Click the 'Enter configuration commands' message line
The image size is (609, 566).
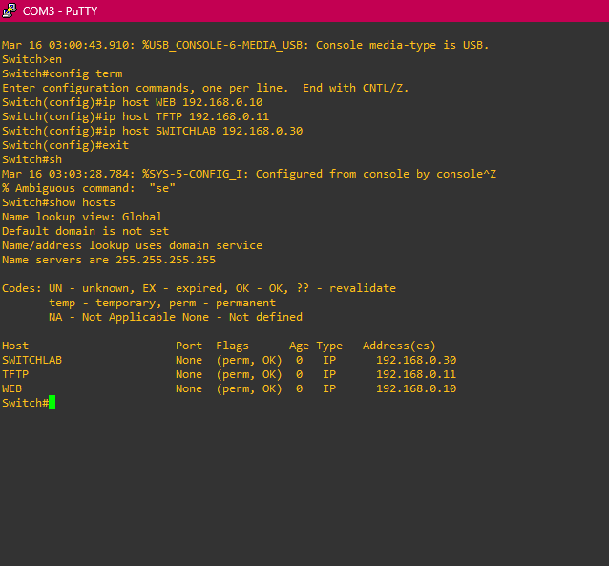coord(205,88)
